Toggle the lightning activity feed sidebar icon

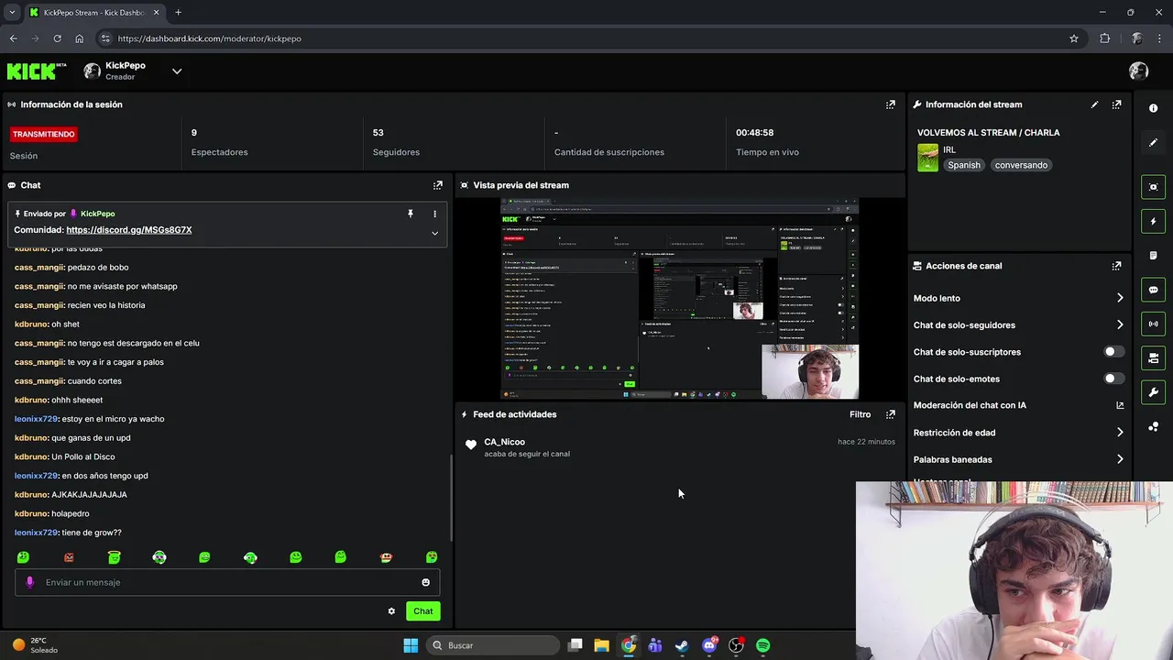(x=1153, y=221)
